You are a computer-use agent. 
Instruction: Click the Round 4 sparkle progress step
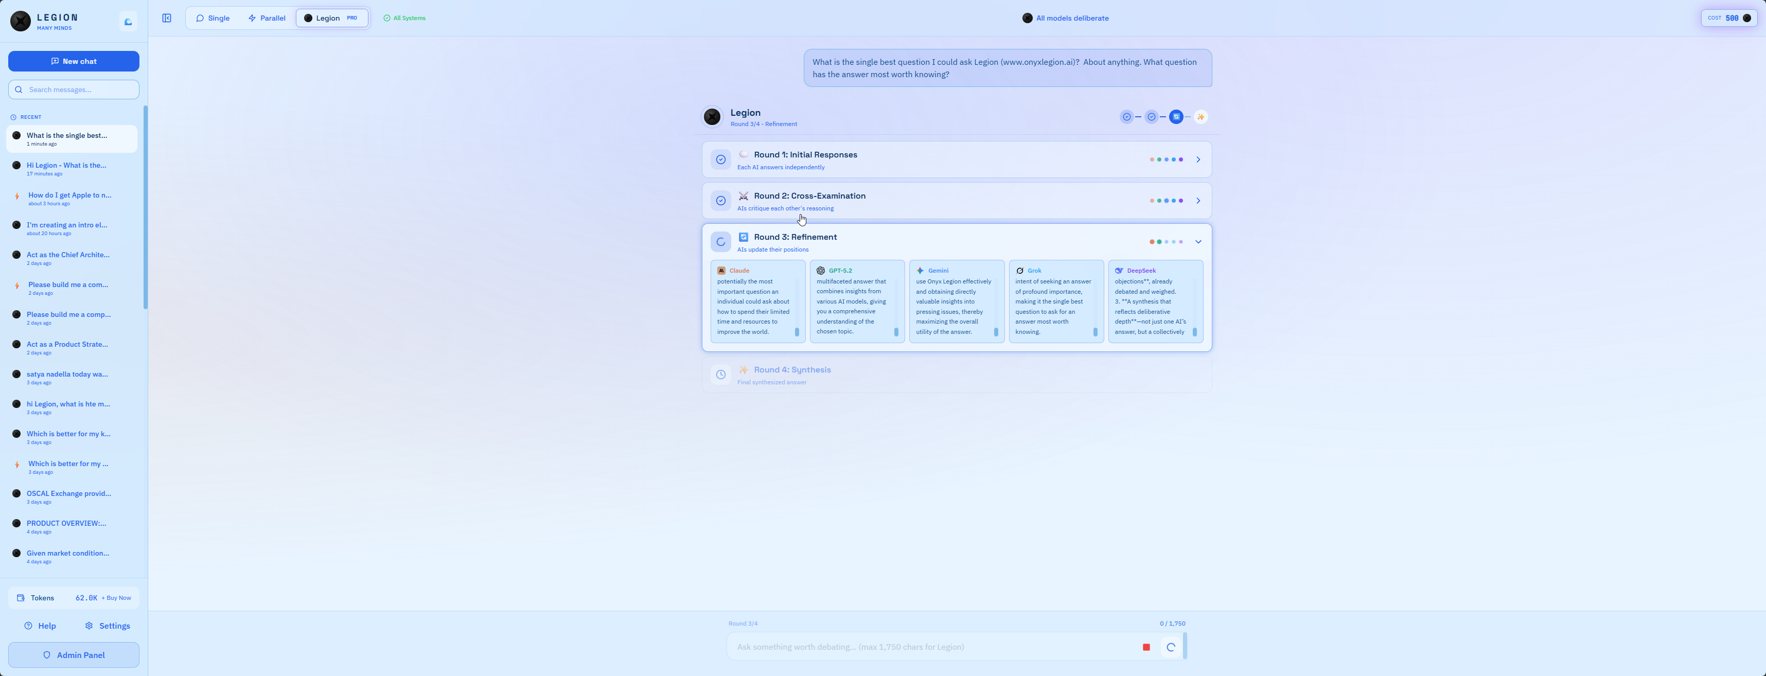tap(1200, 117)
